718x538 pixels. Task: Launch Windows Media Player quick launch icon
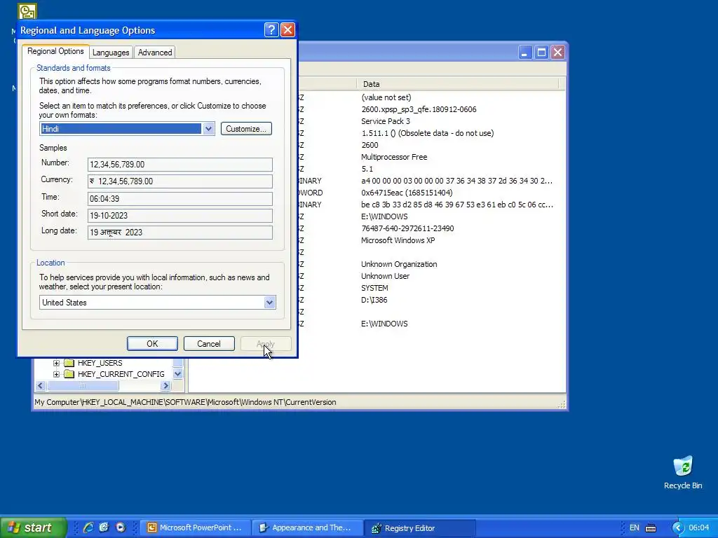click(x=121, y=527)
